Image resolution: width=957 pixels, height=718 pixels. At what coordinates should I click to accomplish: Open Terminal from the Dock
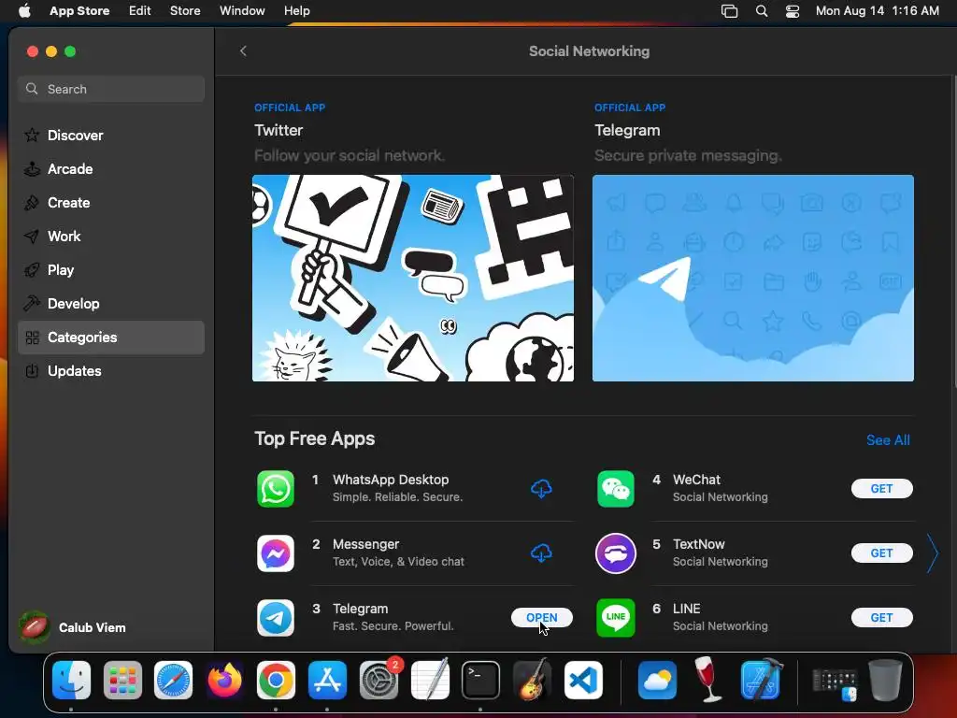pos(480,680)
